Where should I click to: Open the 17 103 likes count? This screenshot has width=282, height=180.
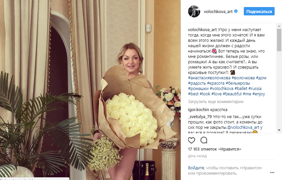coord(215,149)
